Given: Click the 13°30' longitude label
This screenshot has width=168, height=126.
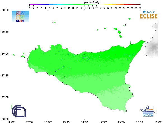Looking at the screenshot, I should (66, 122).
